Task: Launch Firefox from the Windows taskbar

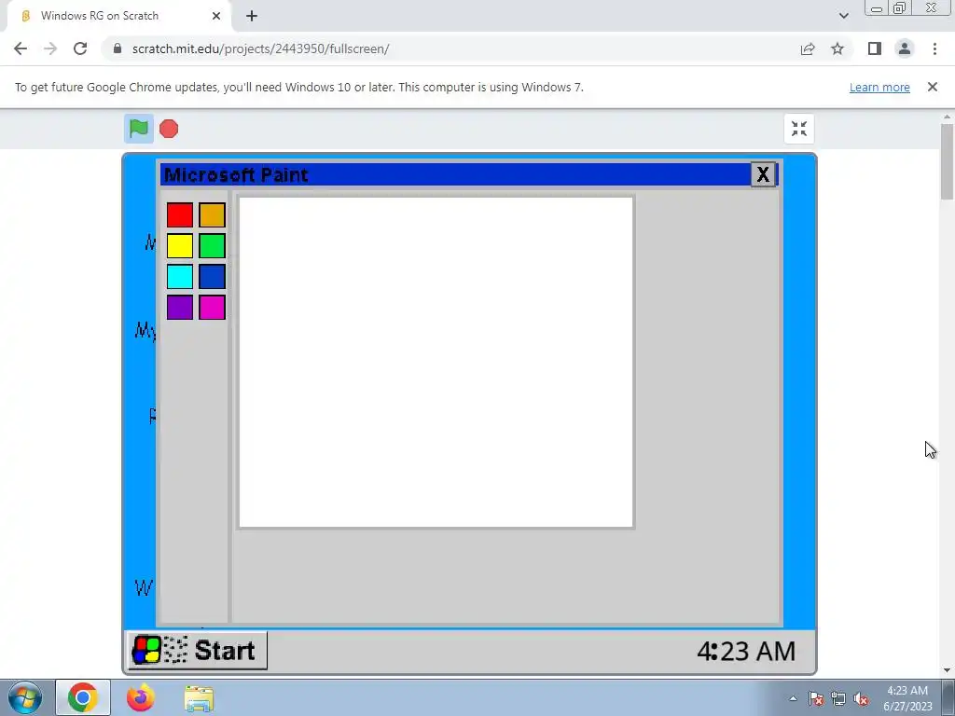Action: coord(141,697)
